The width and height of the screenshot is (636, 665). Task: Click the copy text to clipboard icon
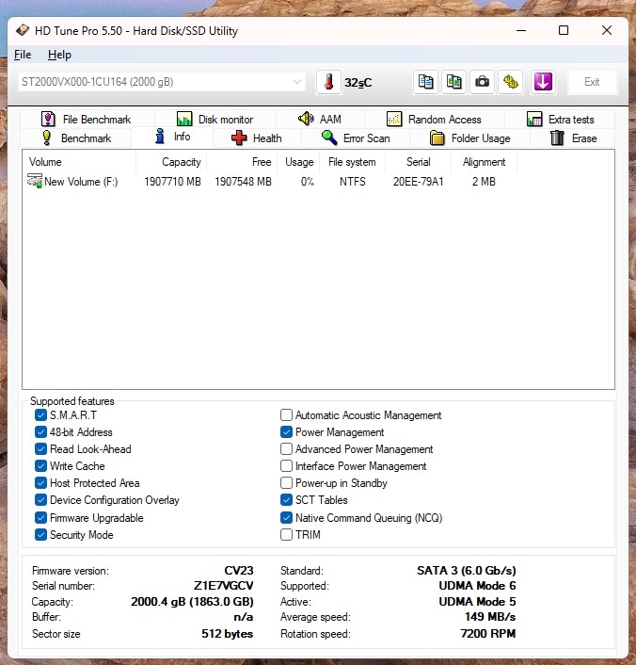click(426, 82)
